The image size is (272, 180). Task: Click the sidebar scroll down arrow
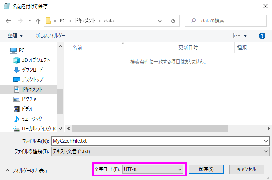point(60,129)
